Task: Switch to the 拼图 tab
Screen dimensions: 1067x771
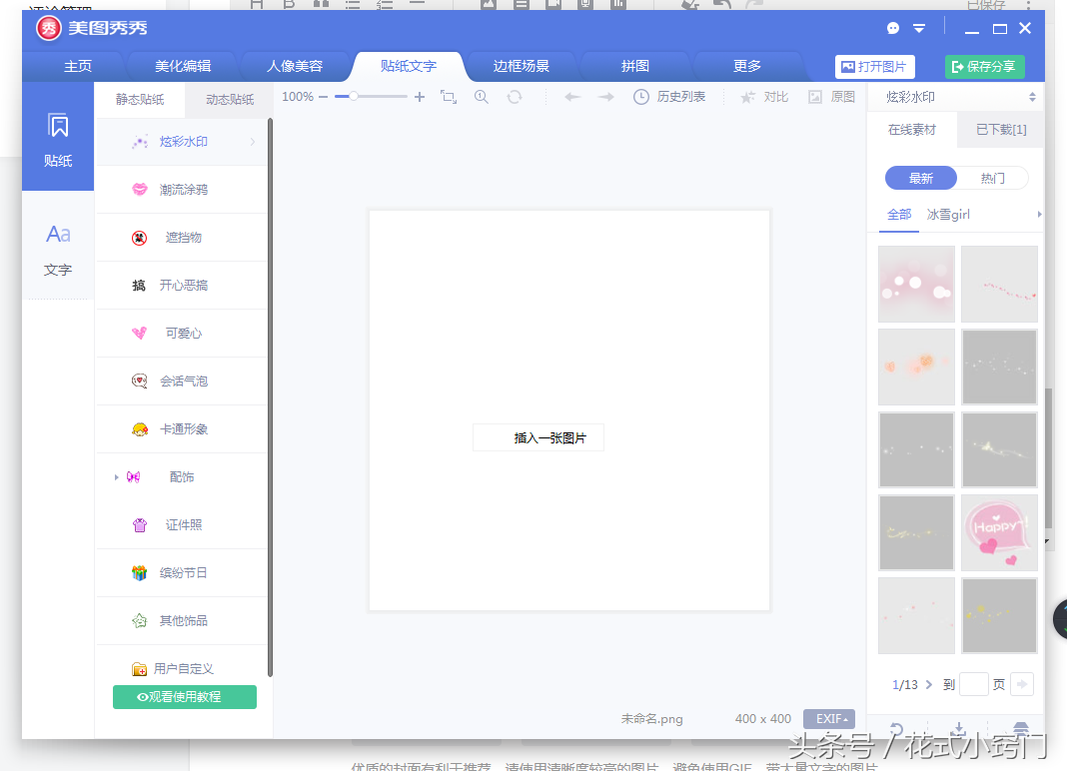Action: click(x=634, y=65)
